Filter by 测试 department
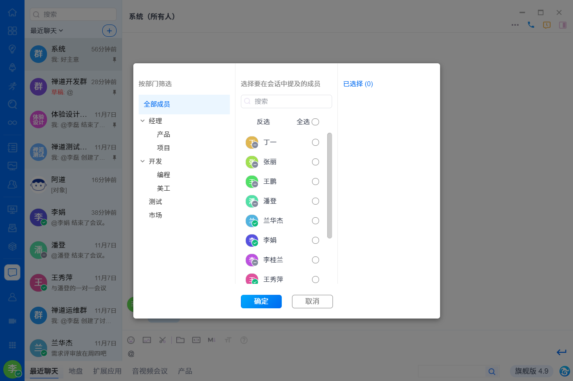This screenshot has width=573, height=381. click(x=155, y=202)
